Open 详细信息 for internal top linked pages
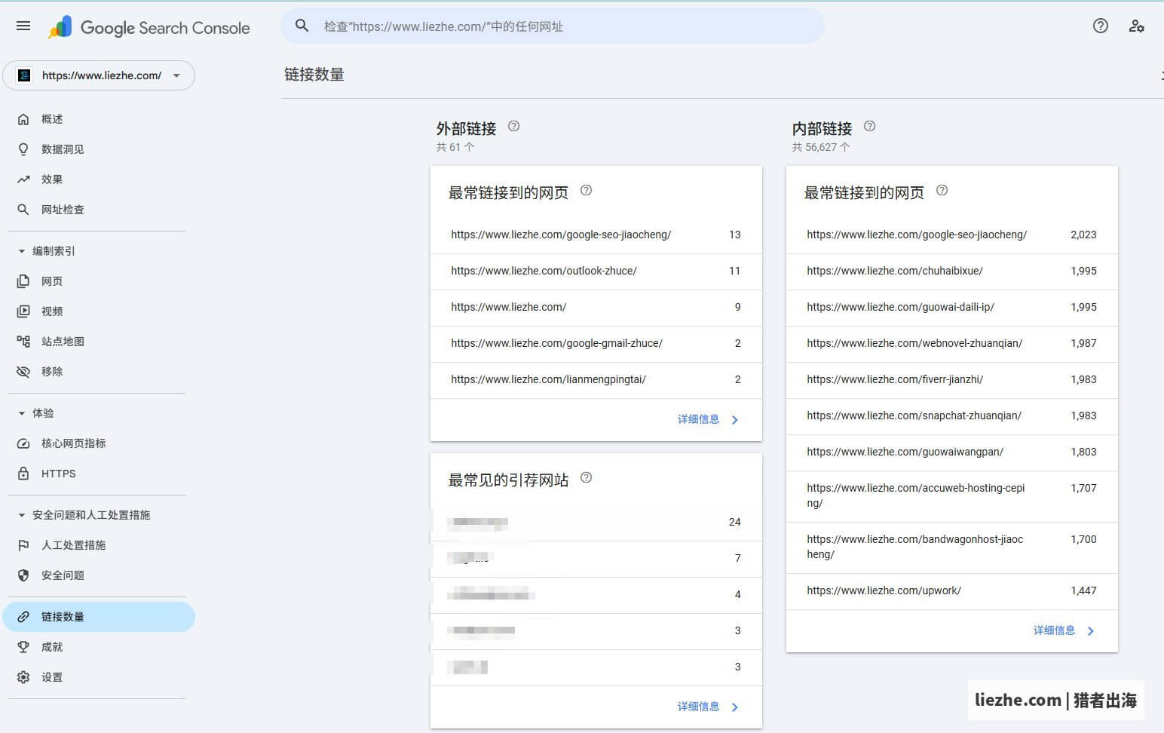The height and width of the screenshot is (733, 1164). (1064, 631)
